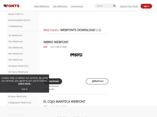Click the Web Fonts breadcrumb link
Image resolution: width=157 pixels, height=117 pixels.
pyautogui.click(x=51, y=30)
